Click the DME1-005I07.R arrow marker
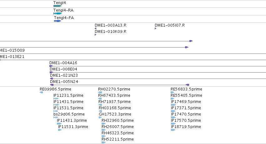The height and width of the screenshot is (144, 266). tap(155, 28)
